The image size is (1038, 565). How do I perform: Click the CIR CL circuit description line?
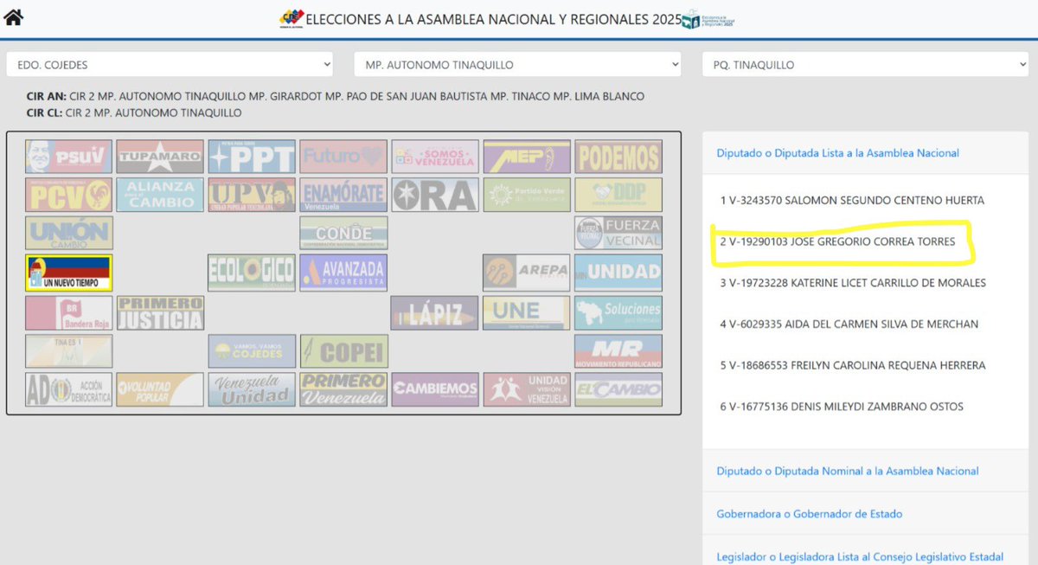click(134, 112)
